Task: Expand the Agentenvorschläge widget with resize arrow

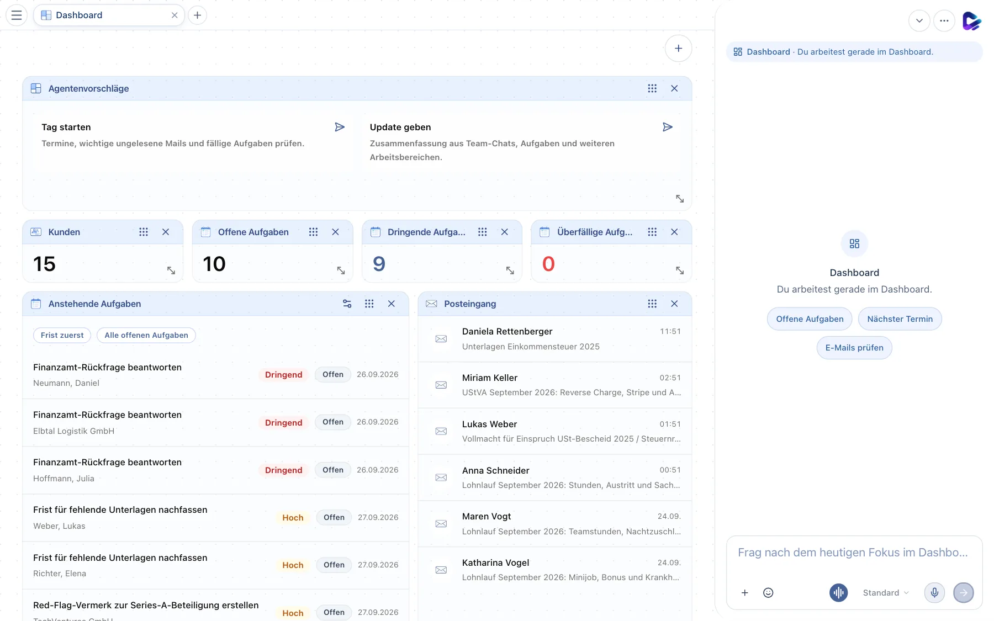Action: [680, 199]
